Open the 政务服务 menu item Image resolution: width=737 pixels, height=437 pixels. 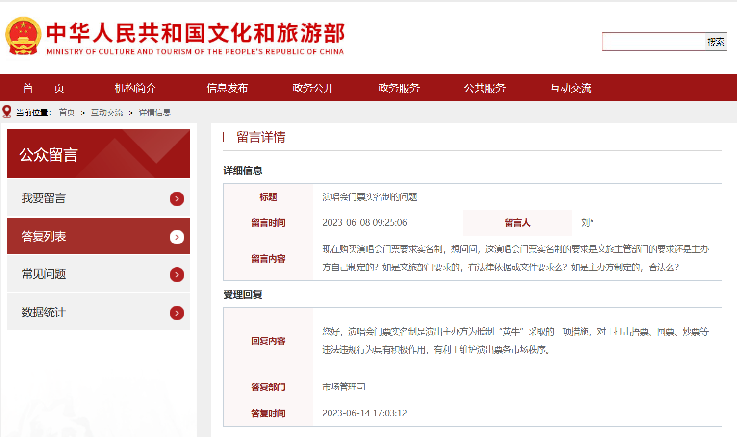click(x=399, y=88)
